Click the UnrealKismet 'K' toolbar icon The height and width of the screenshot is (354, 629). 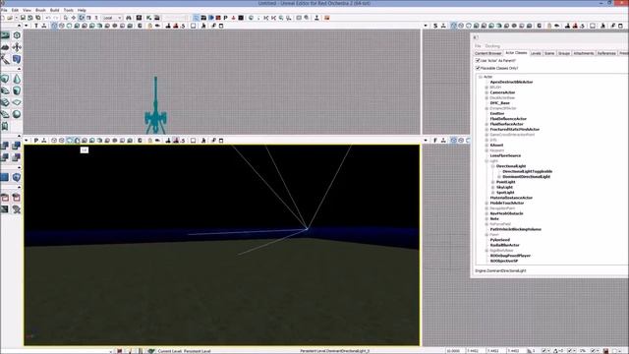click(x=149, y=18)
